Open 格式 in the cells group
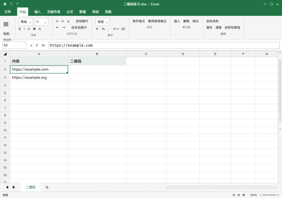This screenshot has height=198, width=282. tap(196, 21)
